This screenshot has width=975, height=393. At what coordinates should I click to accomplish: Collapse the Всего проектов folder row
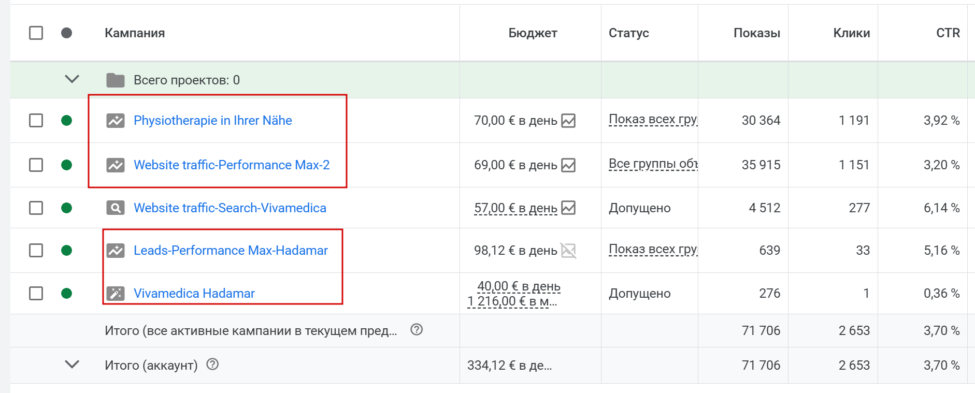[x=72, y=79]
